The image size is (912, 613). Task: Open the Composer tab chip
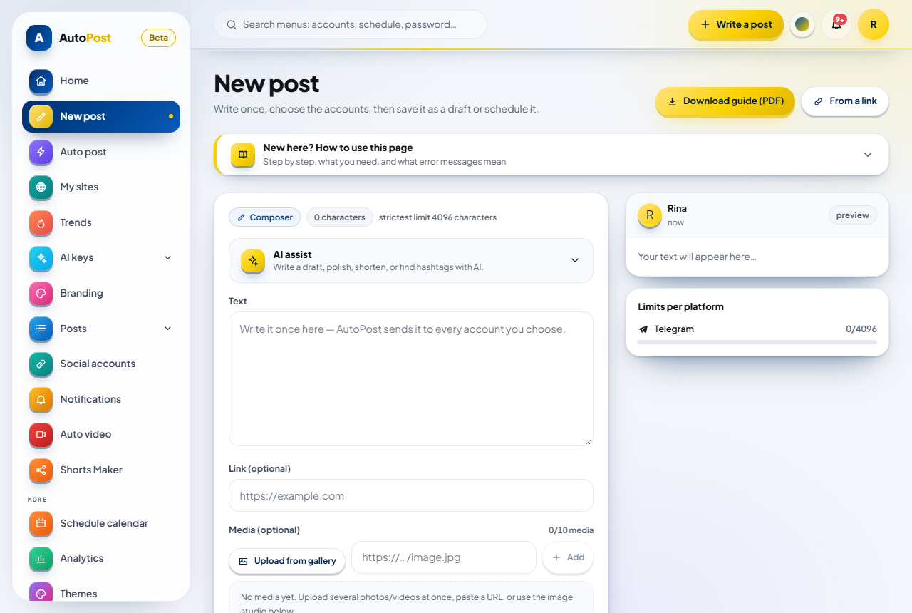[265, 217]
